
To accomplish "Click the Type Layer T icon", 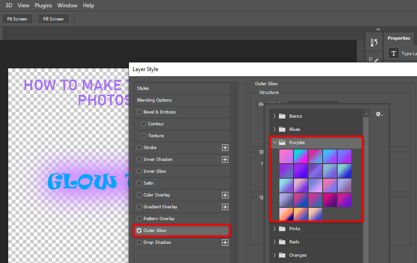I will (393, 54).
